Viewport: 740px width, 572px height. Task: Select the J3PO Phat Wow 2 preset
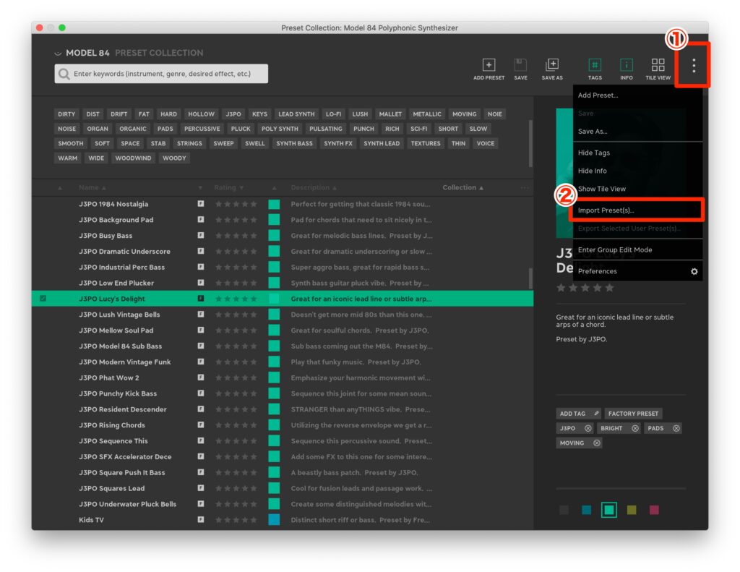pyautogui.click(x=109, y=377)
